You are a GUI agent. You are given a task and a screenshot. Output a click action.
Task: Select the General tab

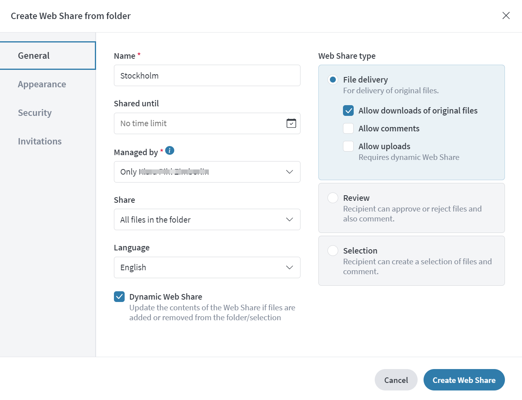pos(34,56)
